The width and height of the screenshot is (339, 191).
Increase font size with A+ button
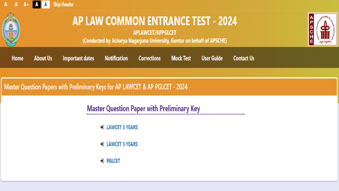[26, 5]
